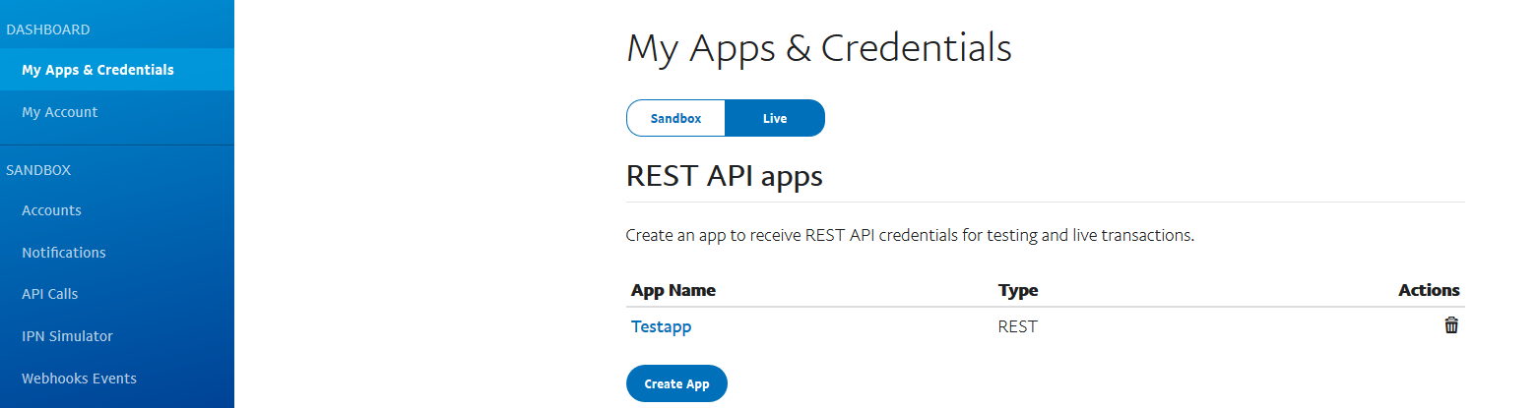Click the Actions column header

point(1429,290)
